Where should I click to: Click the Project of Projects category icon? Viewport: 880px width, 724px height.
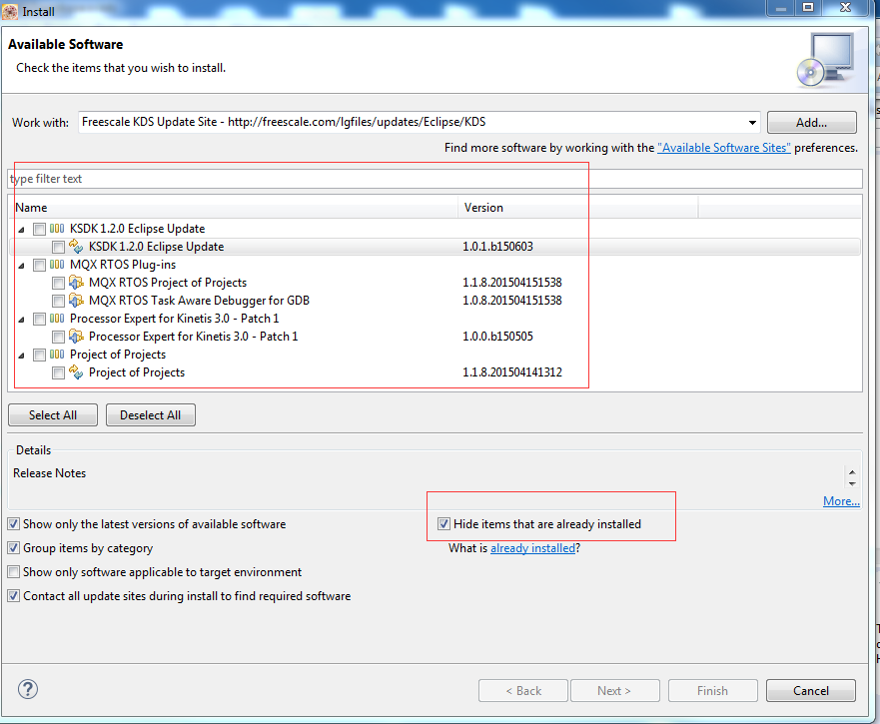57,355
